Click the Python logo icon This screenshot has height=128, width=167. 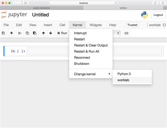click(144, 15)
